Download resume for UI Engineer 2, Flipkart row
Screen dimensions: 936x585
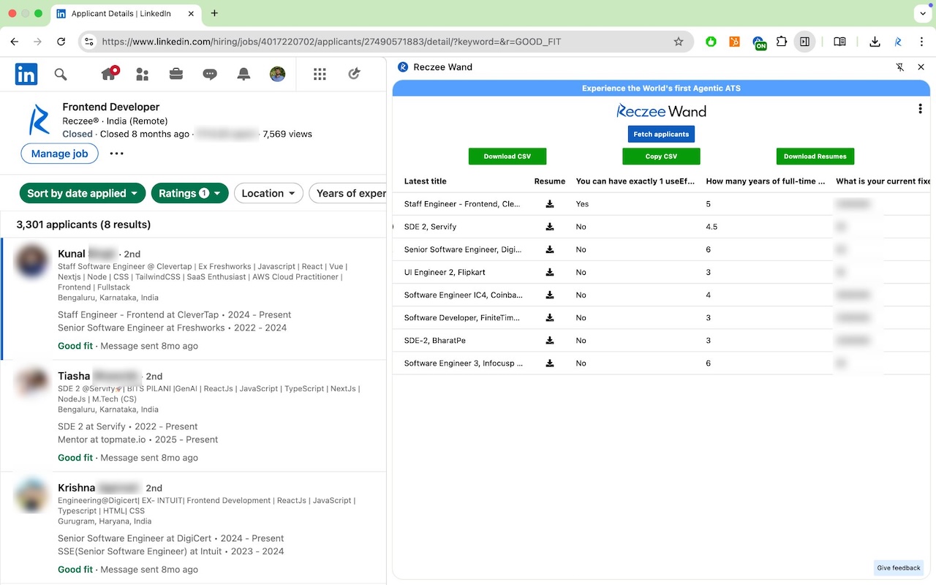(550, 272)
